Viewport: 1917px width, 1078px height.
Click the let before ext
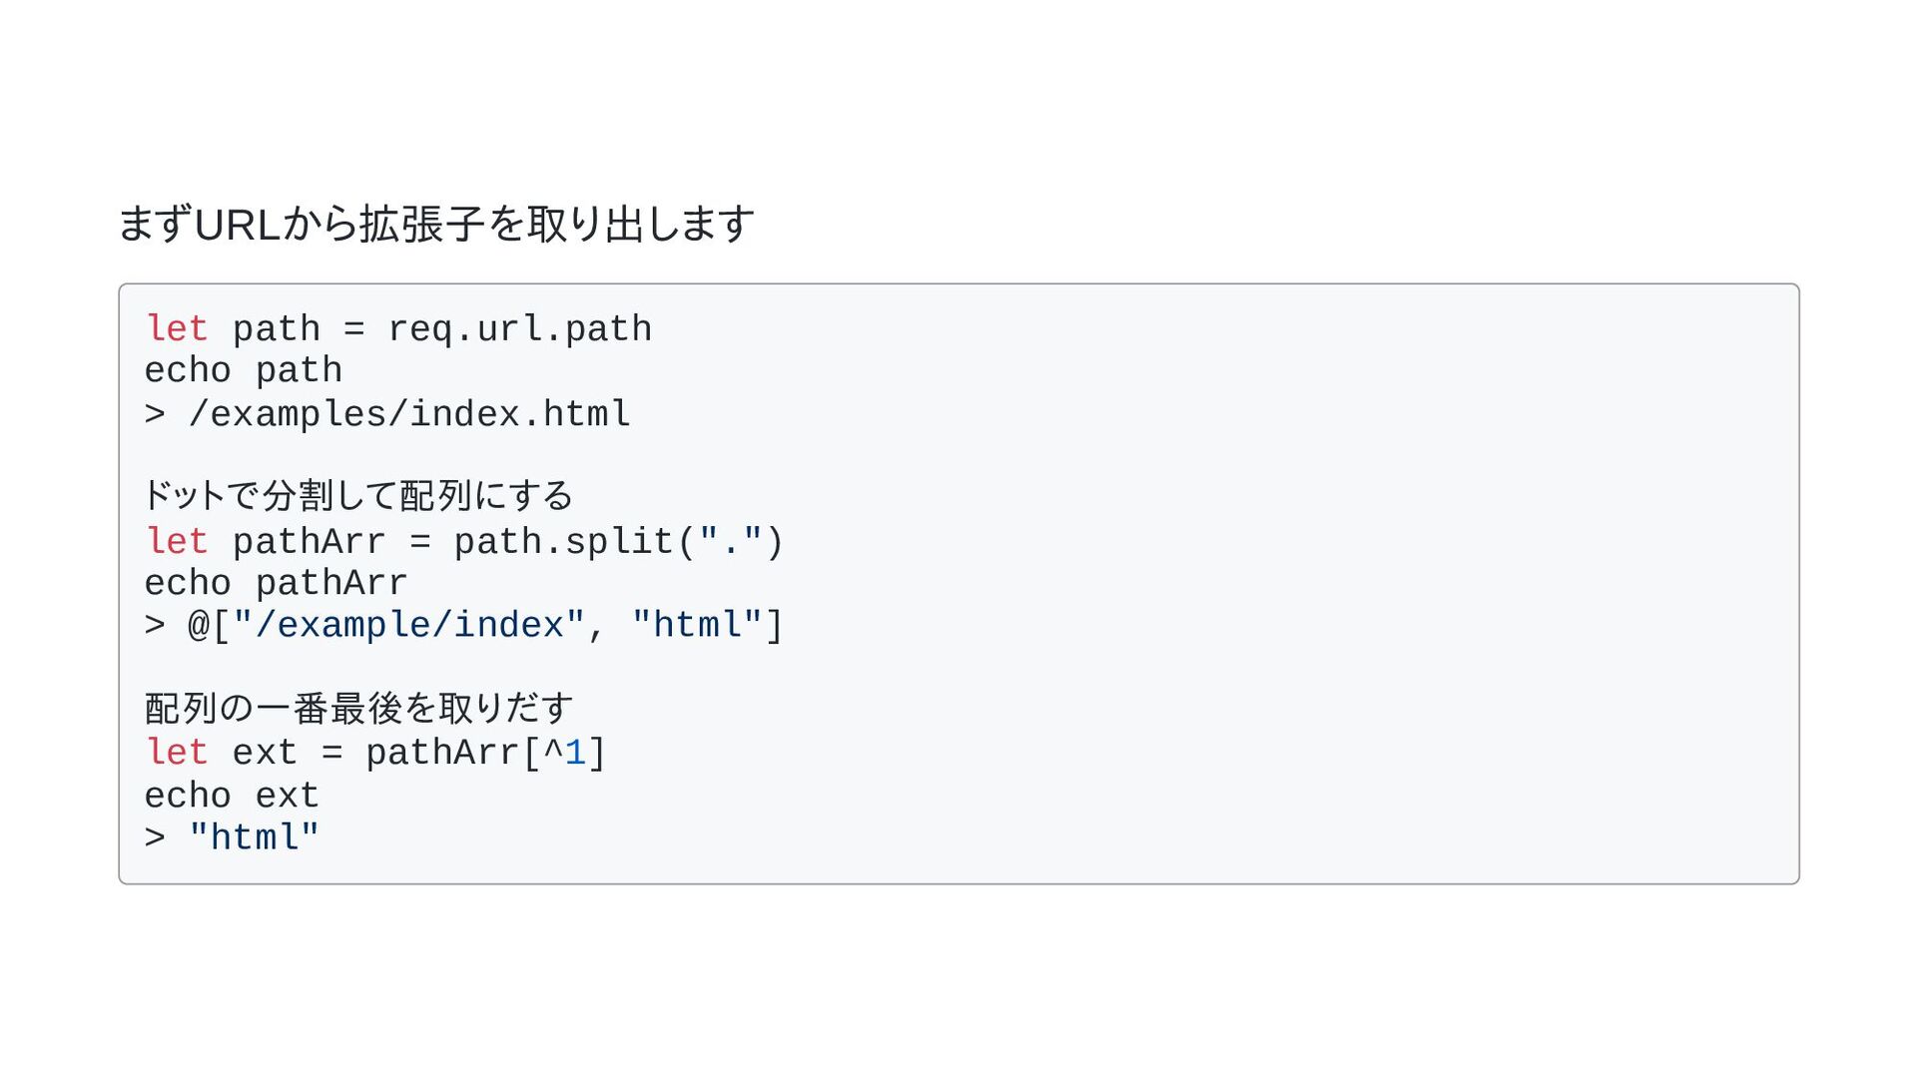(x=177, y=753)
